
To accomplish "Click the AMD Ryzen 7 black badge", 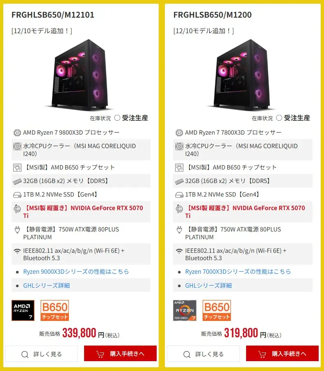I will [x=23, y=310].
